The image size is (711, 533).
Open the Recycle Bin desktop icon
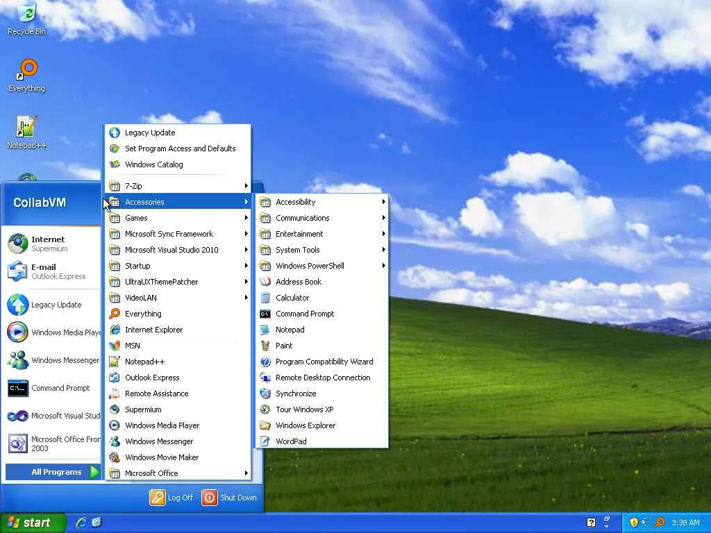click(26, 18)
